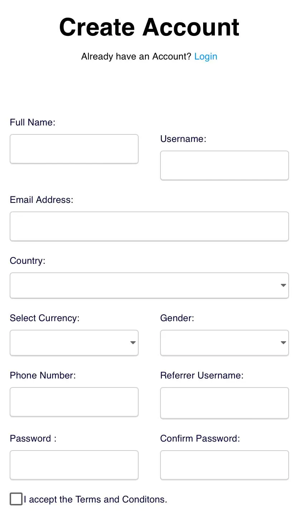Focus the Referrer Username field
The width and height of the screenshot is (298, 519).
[225, 403]
